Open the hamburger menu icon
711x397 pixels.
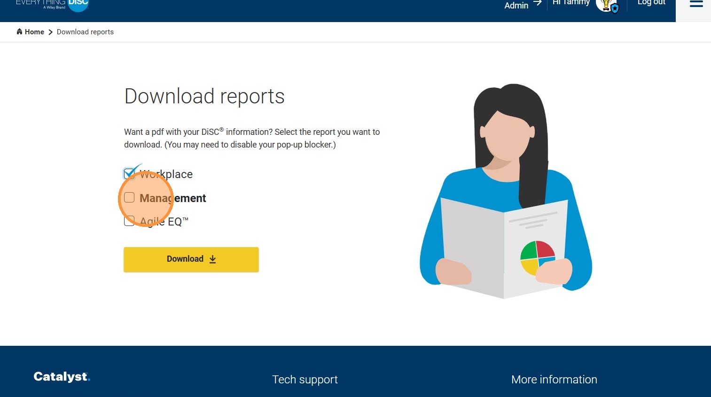click(696, 4)
